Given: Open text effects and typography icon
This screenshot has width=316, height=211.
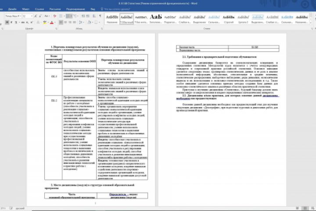Looking at the screenshot, I should point(38,22).
